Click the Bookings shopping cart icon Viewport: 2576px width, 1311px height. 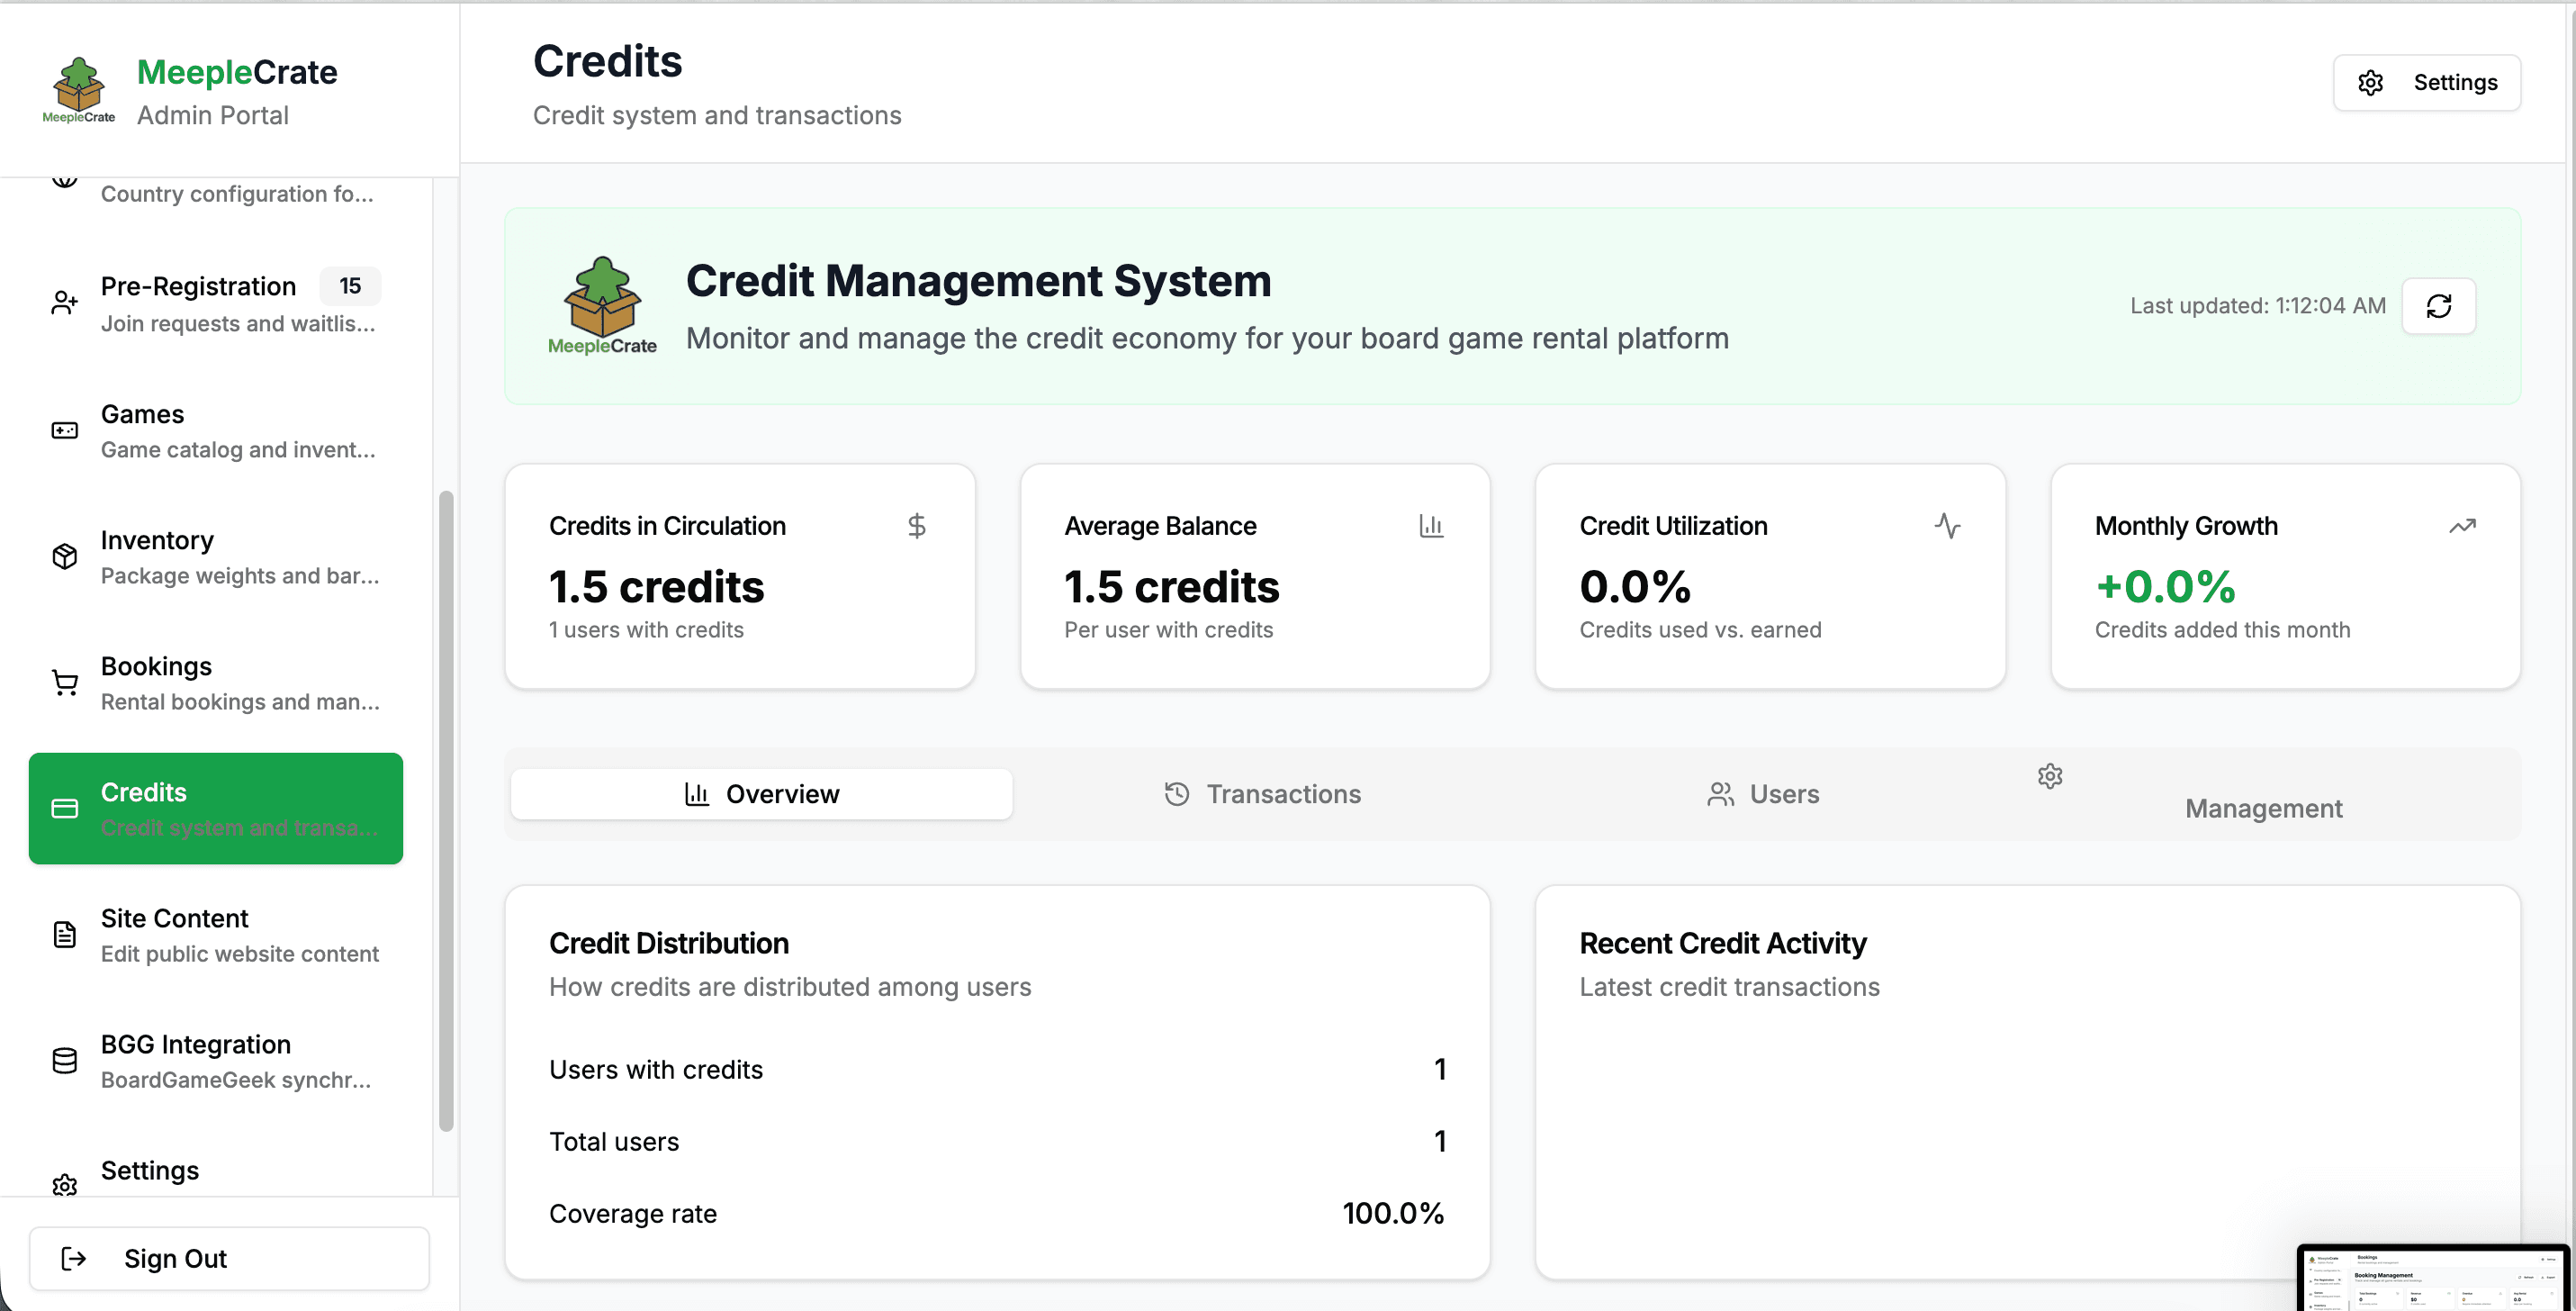pyautogui.click(x=65, y=682)
